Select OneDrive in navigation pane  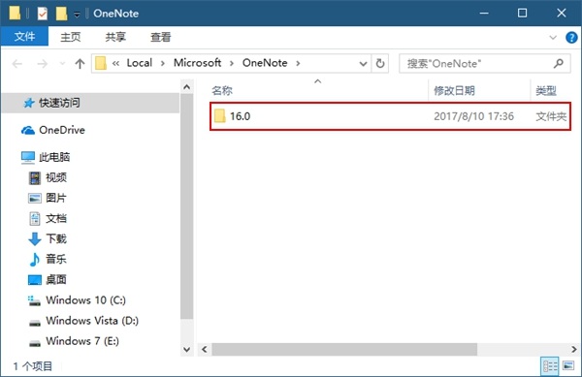(x=62, y=130)
